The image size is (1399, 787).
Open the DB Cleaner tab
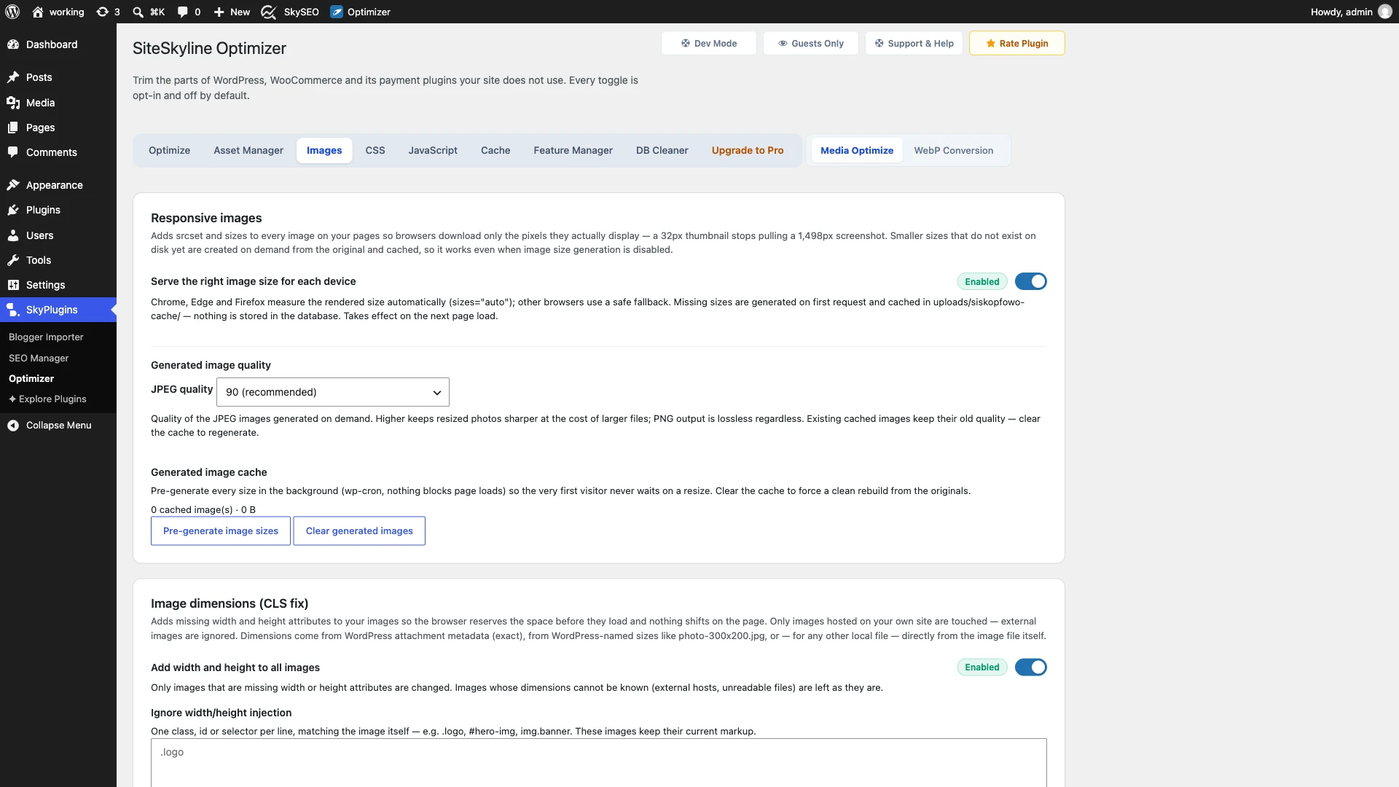coord(662,150)
